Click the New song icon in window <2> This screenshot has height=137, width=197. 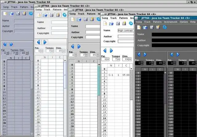click(39, 15)
